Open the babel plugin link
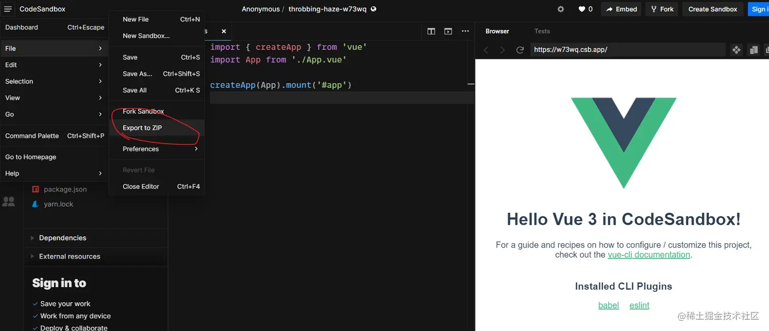Screen dimensions: 769x331 pos(608,305)
